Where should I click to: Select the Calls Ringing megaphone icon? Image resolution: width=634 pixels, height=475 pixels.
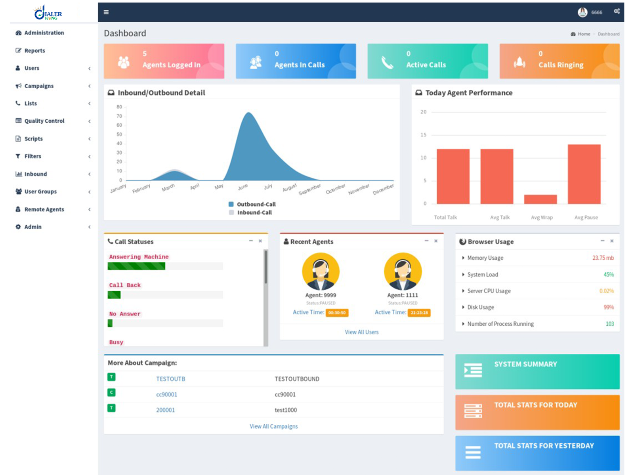(519, 61)
